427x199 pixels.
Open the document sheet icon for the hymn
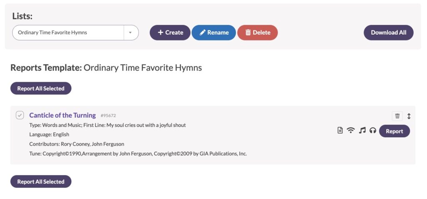coord(340,131)
